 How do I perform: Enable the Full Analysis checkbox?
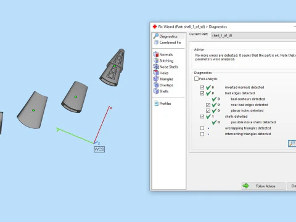click(x=196, y=79)
